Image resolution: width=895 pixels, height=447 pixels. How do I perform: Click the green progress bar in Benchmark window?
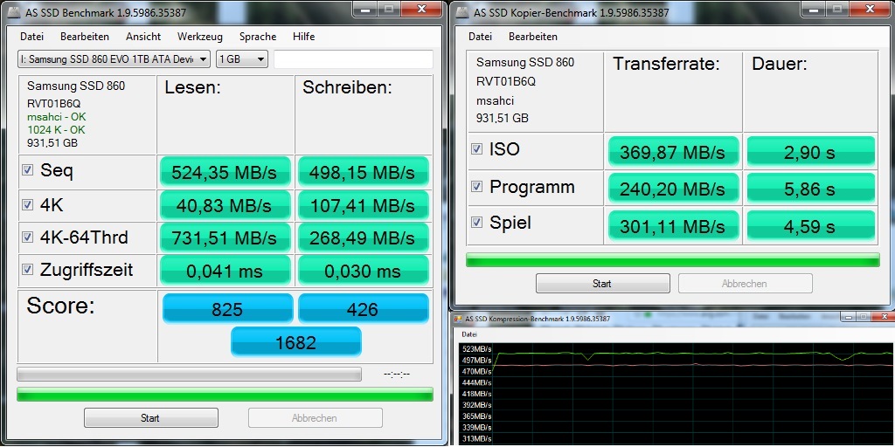pyautogui.click(x=225, y=394)
